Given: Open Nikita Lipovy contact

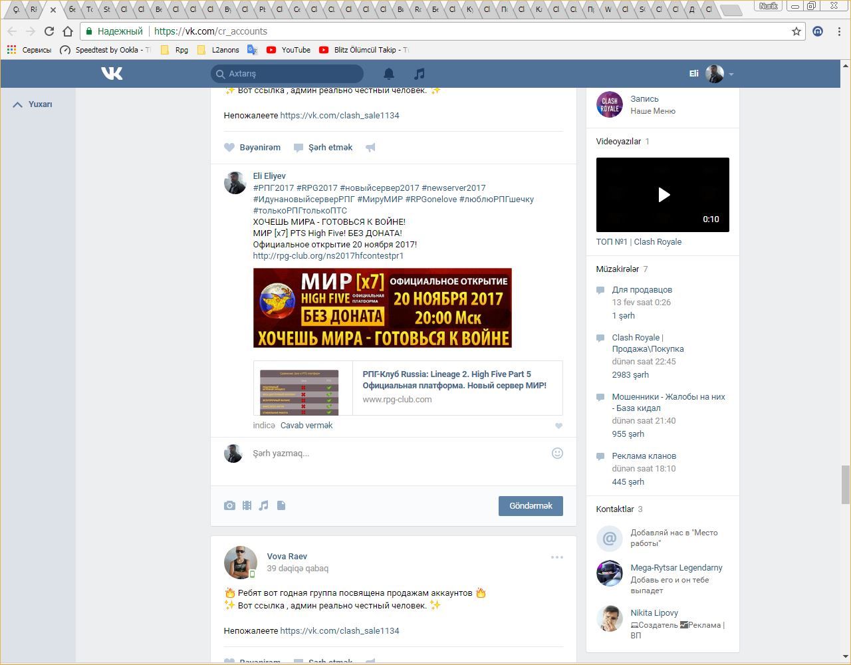Looking at the screenshot, I should (655, 613).
